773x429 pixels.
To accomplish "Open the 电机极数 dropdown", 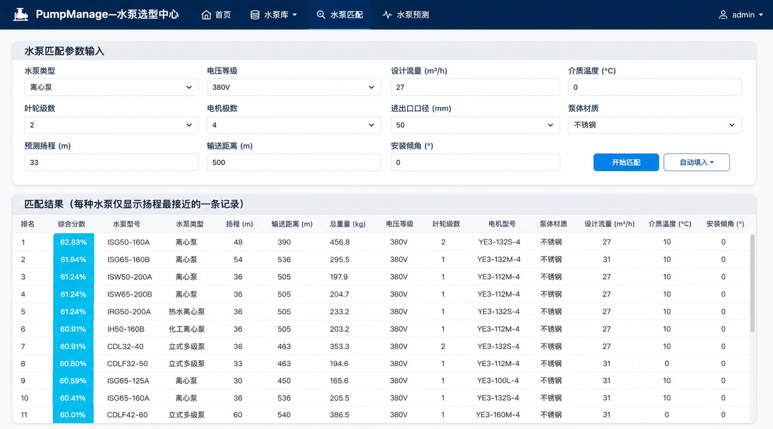I will [294, 125].
